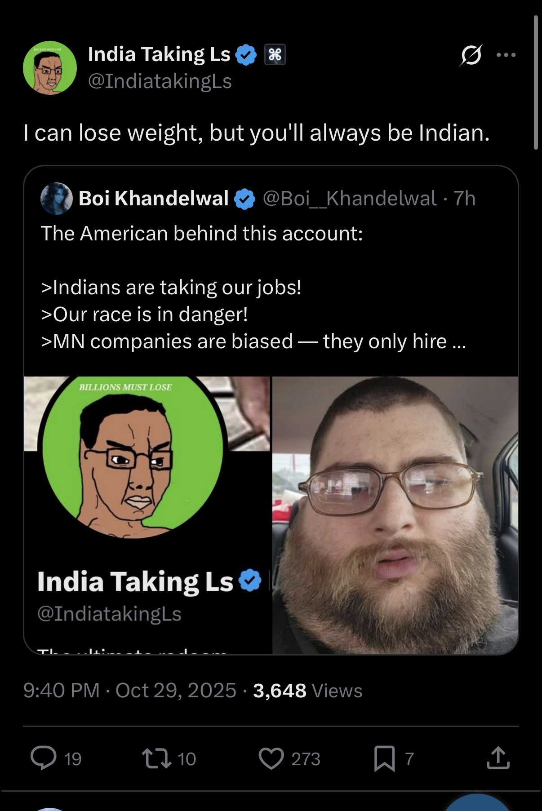Image resolution: width=542 pixels, height=811 pixels.
Task: Open the Grok slash-circle icon
Action: click(x=471, y=55)
